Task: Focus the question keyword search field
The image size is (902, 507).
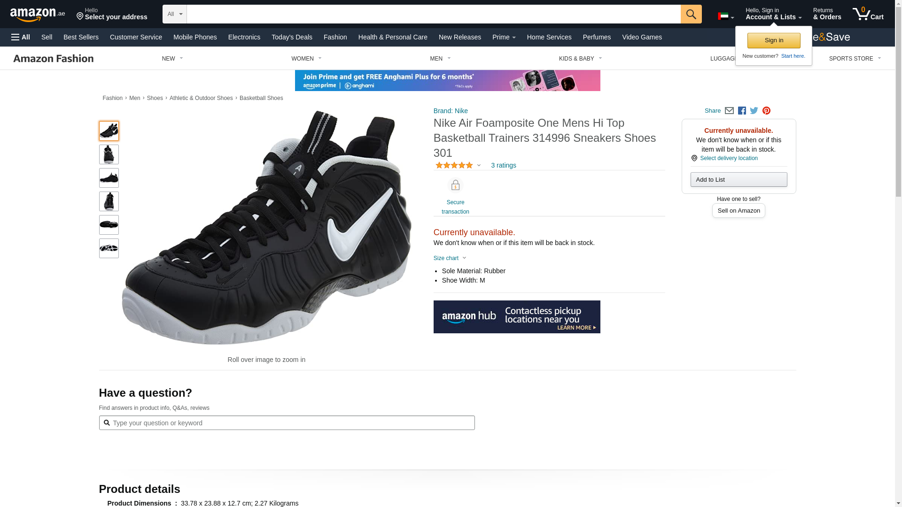Action: [287, 423]
